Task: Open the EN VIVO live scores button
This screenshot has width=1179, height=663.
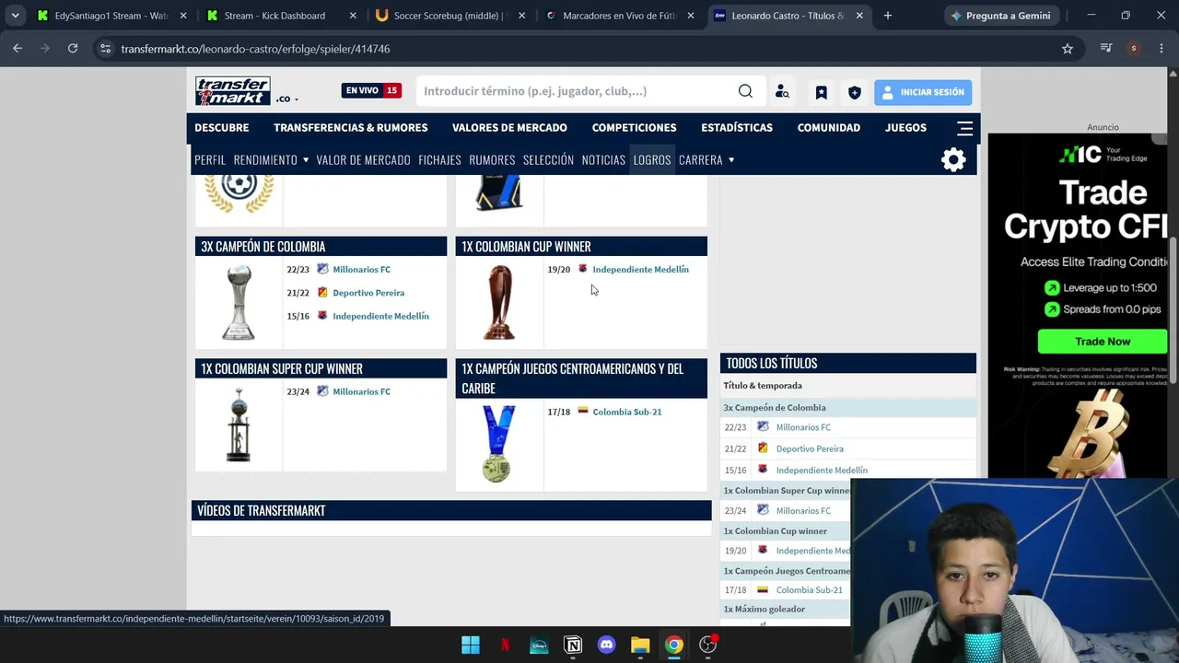Action: (370, 90)
